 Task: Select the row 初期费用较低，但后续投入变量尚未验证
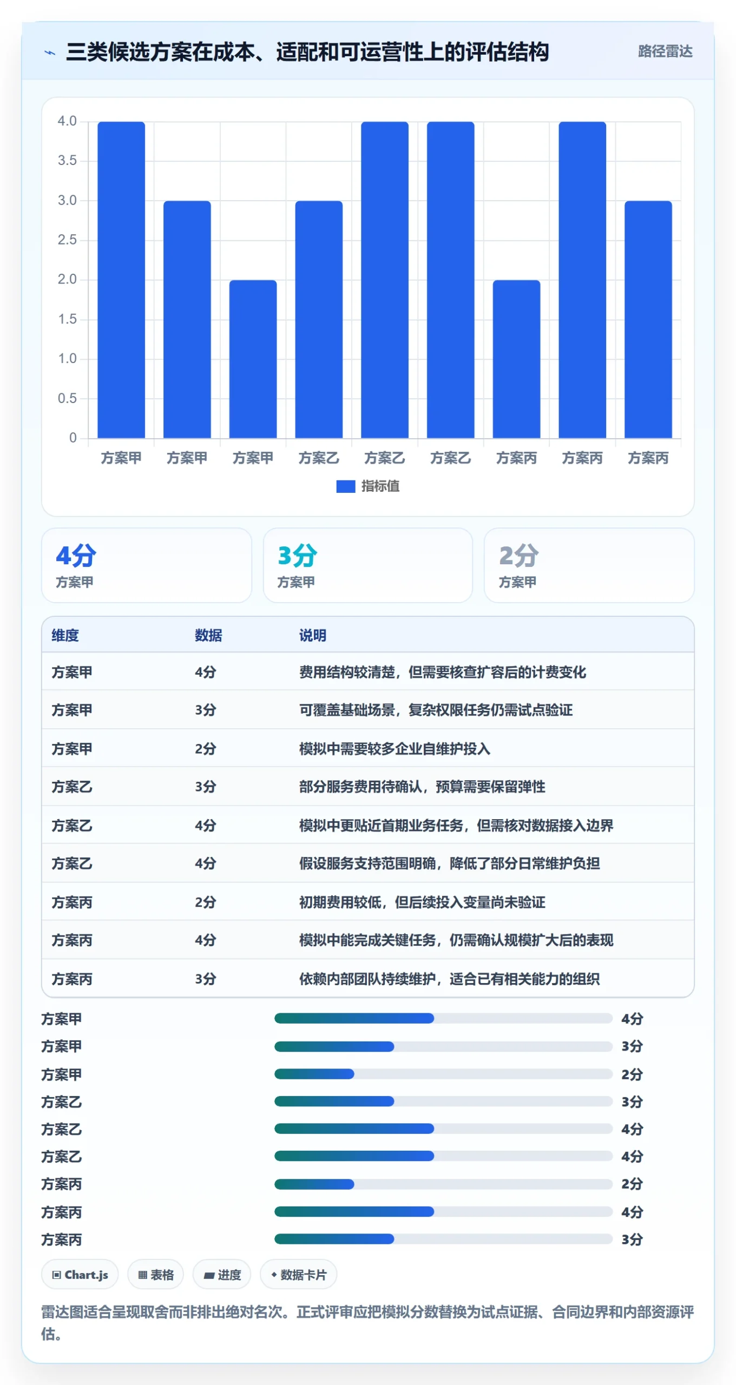[x=368, y=902]
